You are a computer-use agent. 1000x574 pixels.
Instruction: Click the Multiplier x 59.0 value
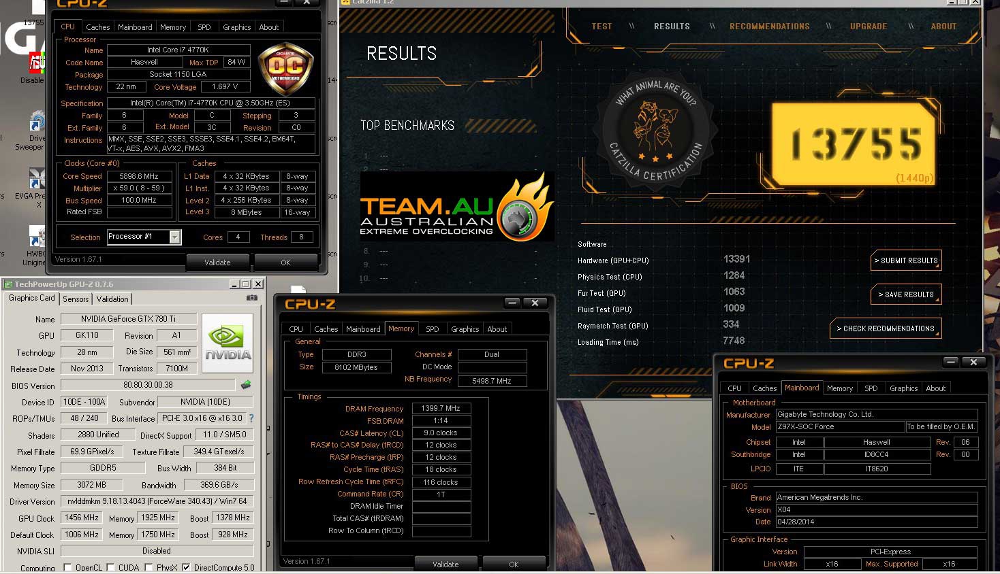(x=139, y=188)
